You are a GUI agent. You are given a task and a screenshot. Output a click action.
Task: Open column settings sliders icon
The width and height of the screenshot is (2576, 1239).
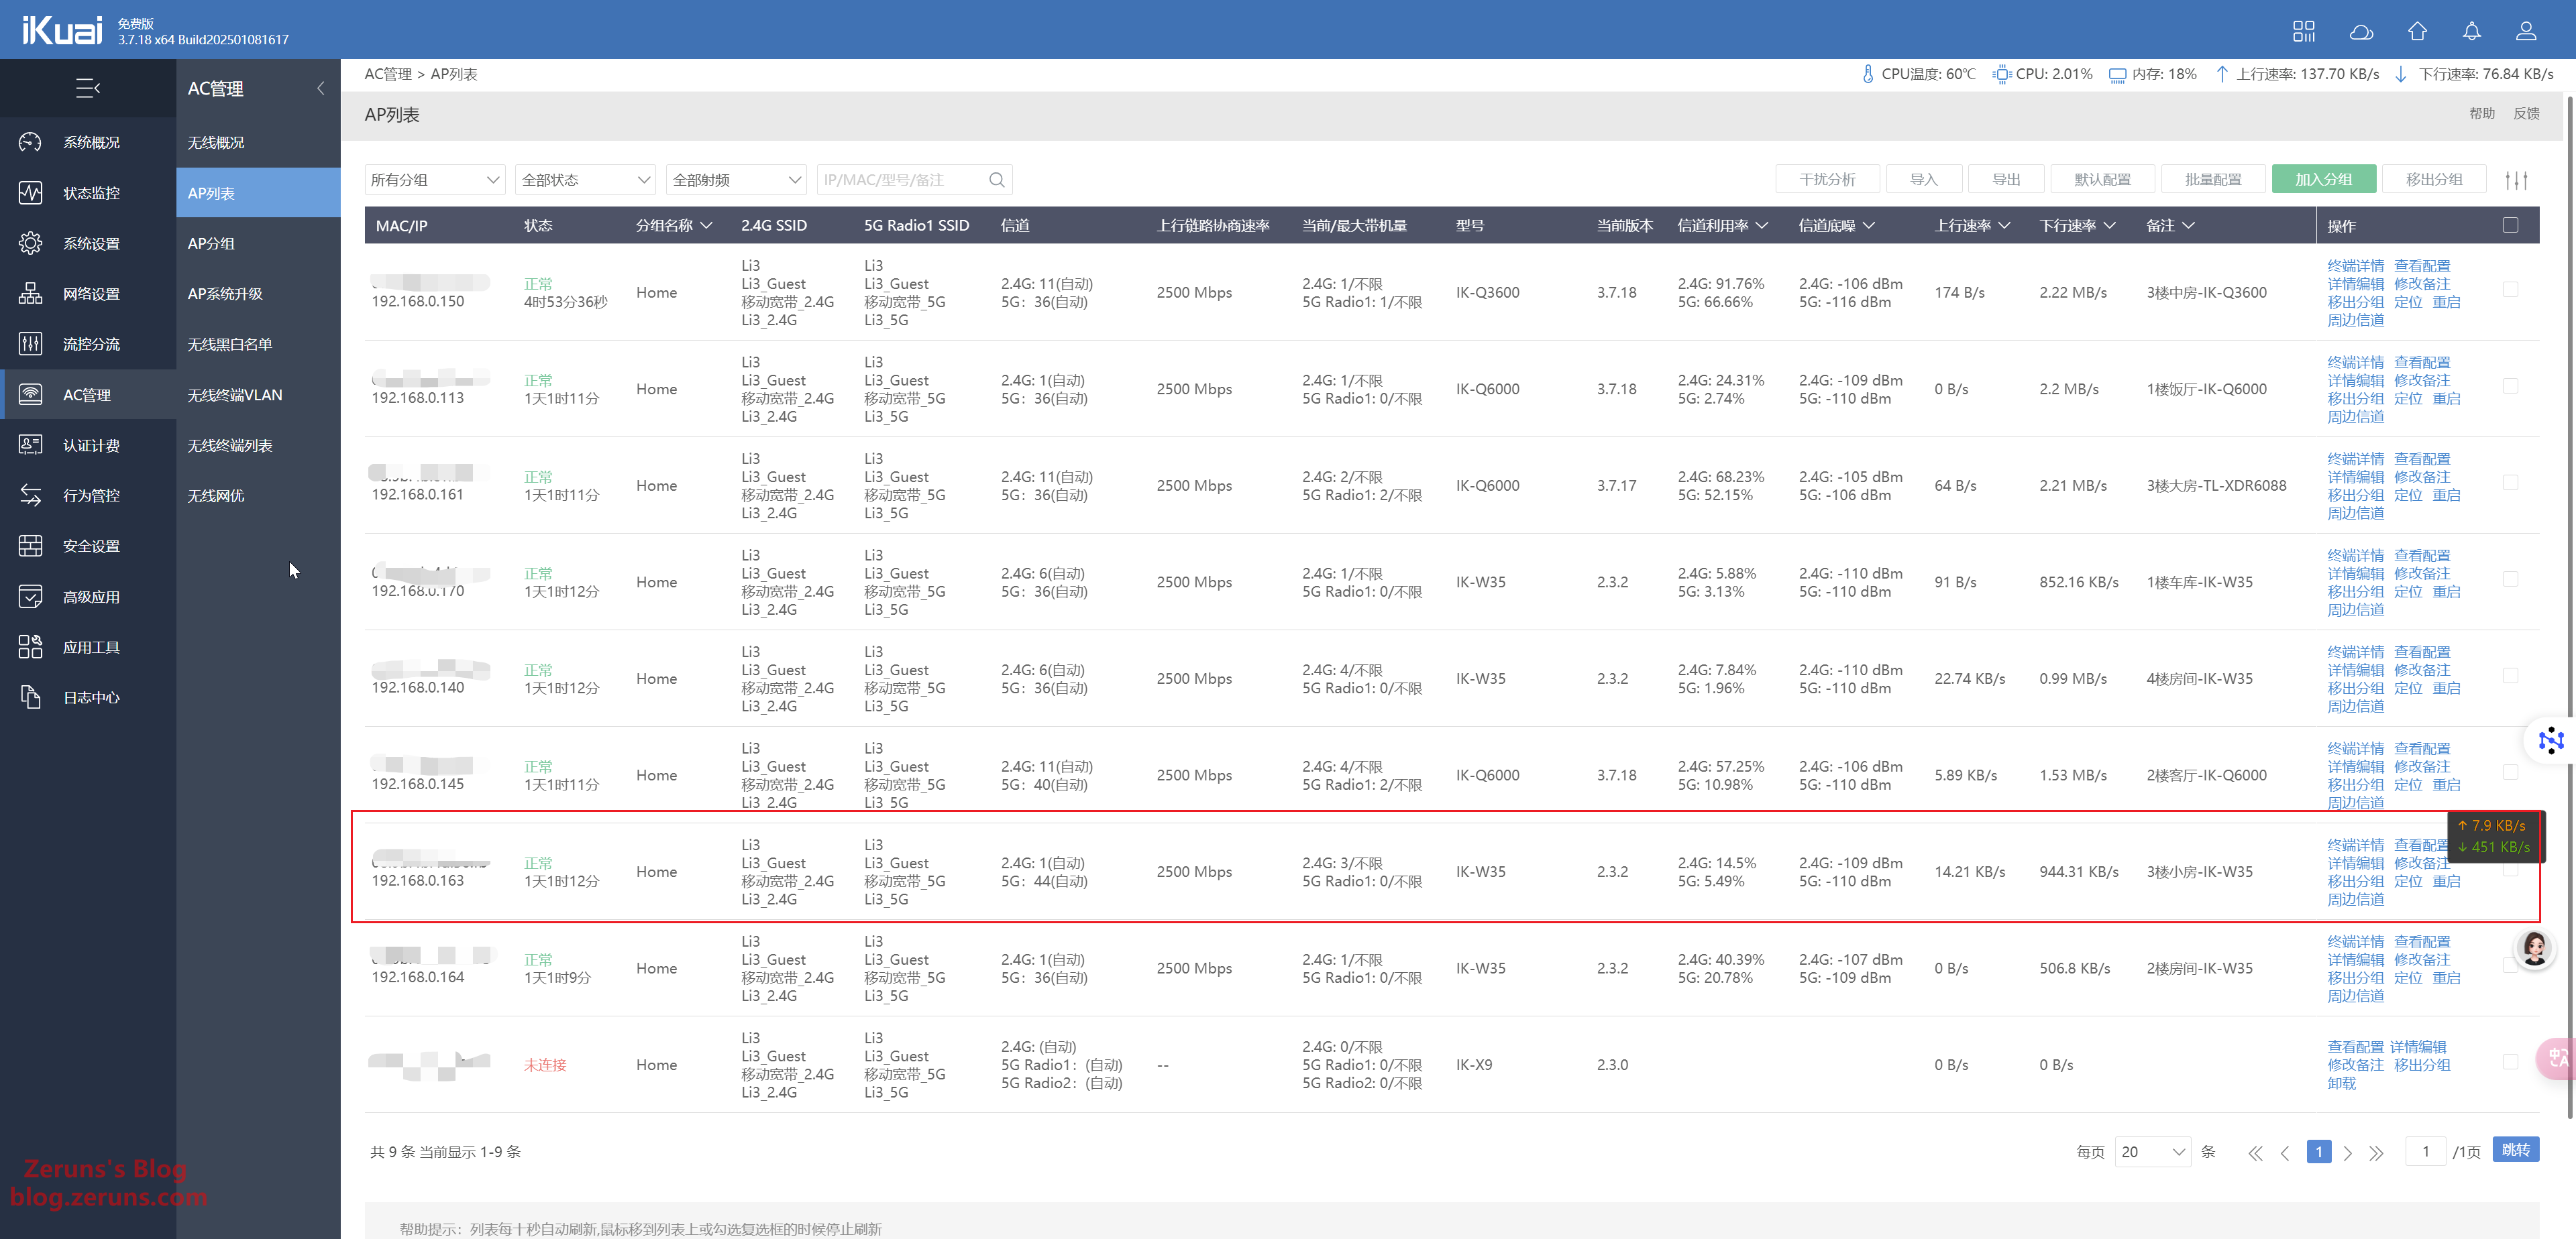[x=2516, y=180]
